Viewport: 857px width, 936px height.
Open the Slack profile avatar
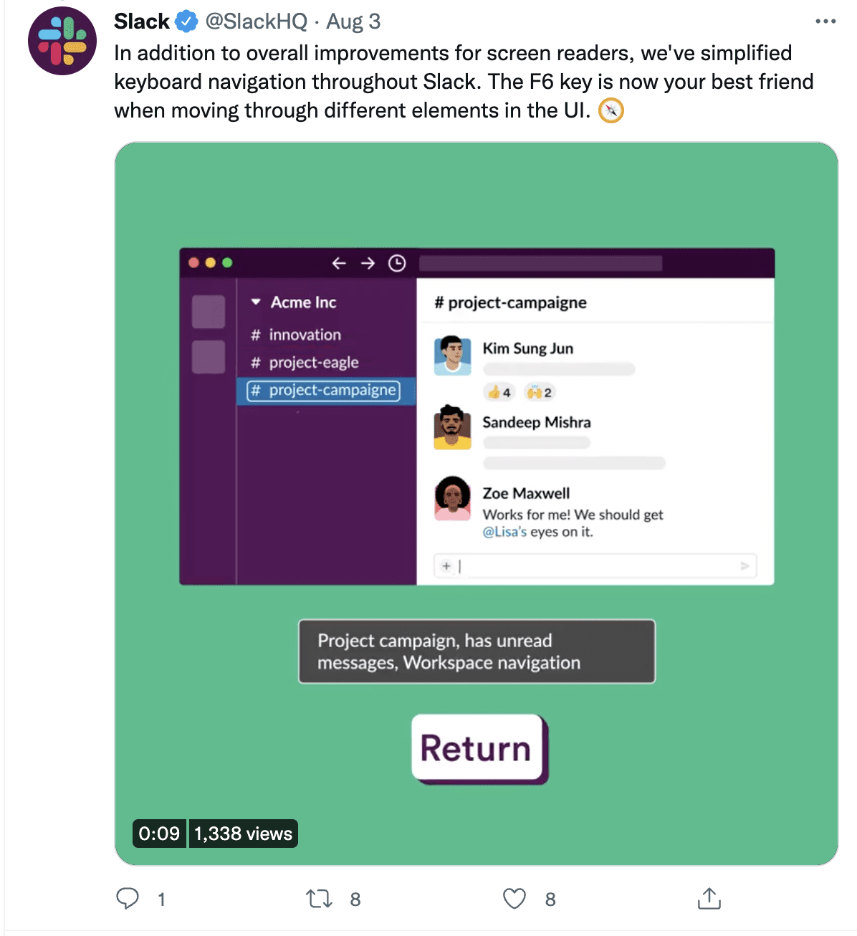(62, 41)
